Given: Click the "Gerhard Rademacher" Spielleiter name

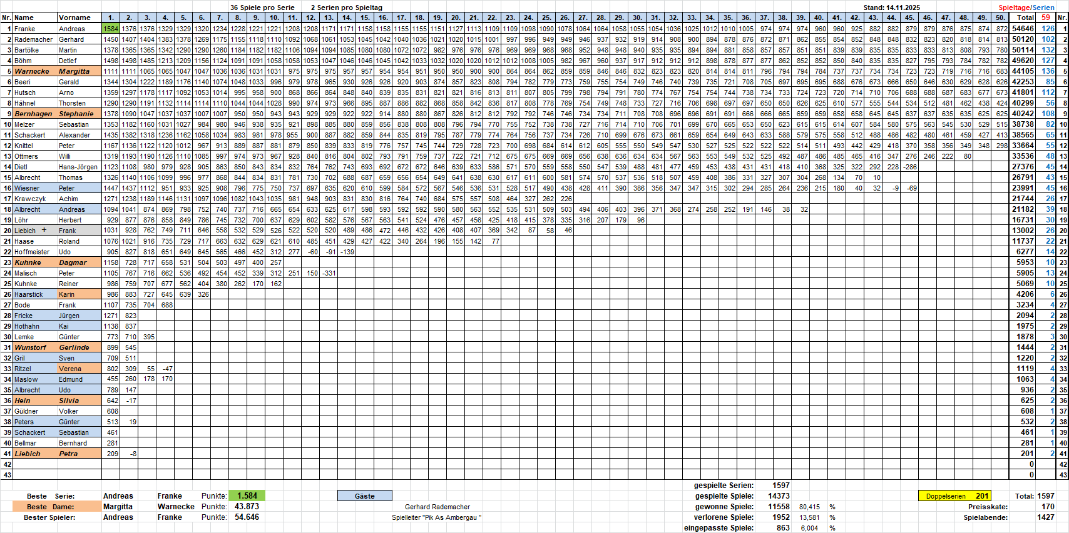Looking at the screenshot, I should click(x=437, y=507).
